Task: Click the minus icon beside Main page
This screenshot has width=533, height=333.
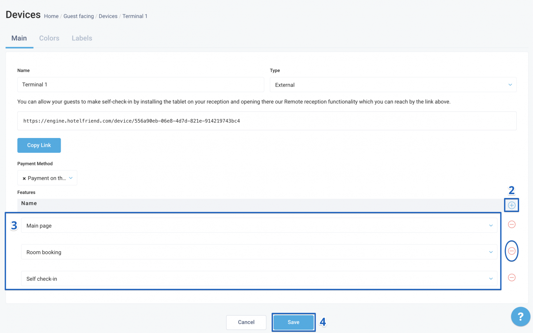Action: pos(512,224)
